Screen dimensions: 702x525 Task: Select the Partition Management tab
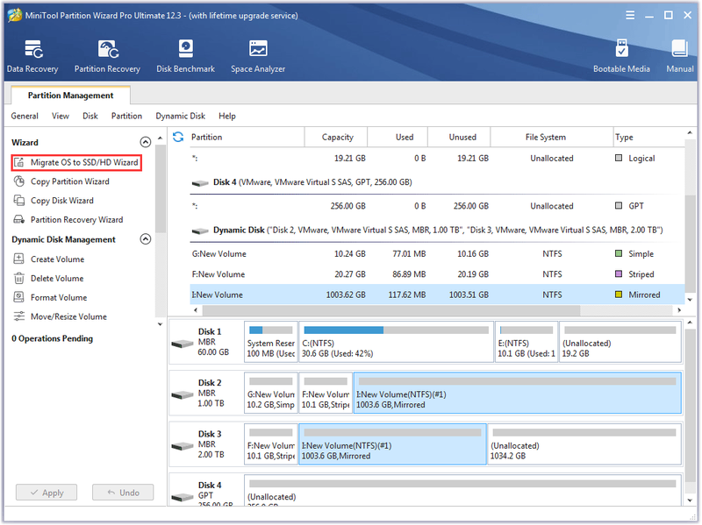click(71, 96)
